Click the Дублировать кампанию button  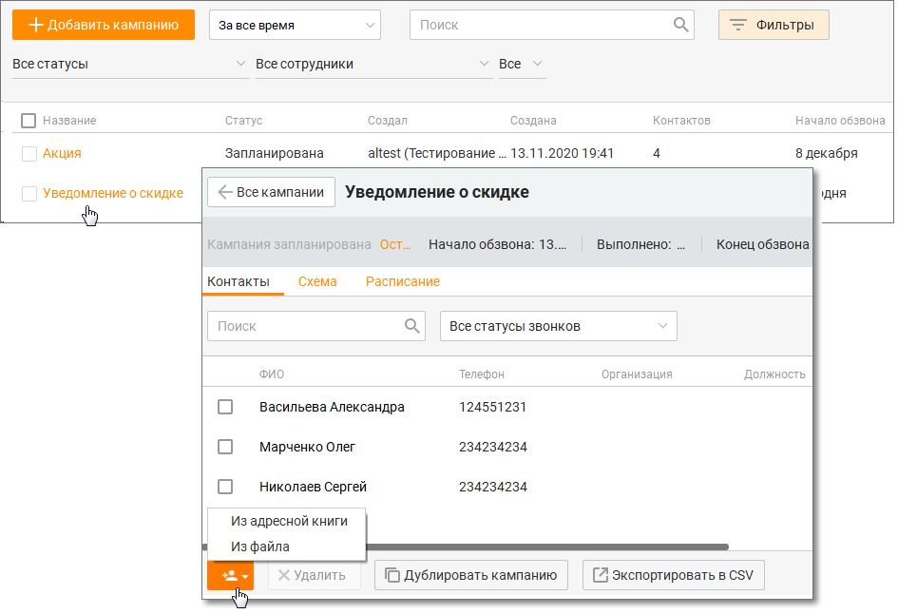(x=471, y=575)
